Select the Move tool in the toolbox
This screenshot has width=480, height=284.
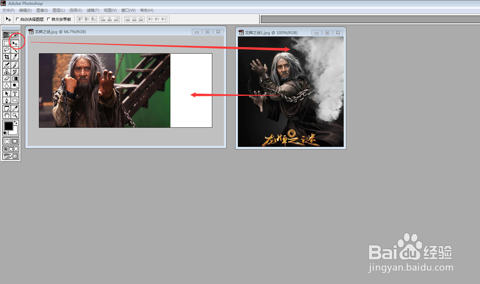coord(15,43)
